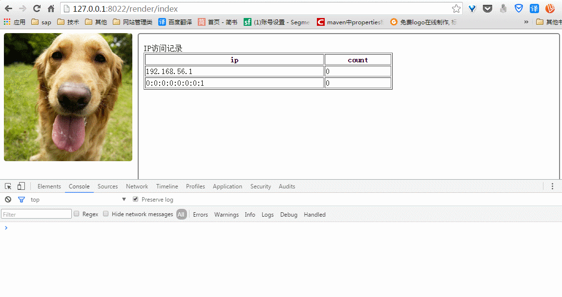Switch to the Application tab
Viewport: 562px width, 297px height.
click(x=227, y=186)
